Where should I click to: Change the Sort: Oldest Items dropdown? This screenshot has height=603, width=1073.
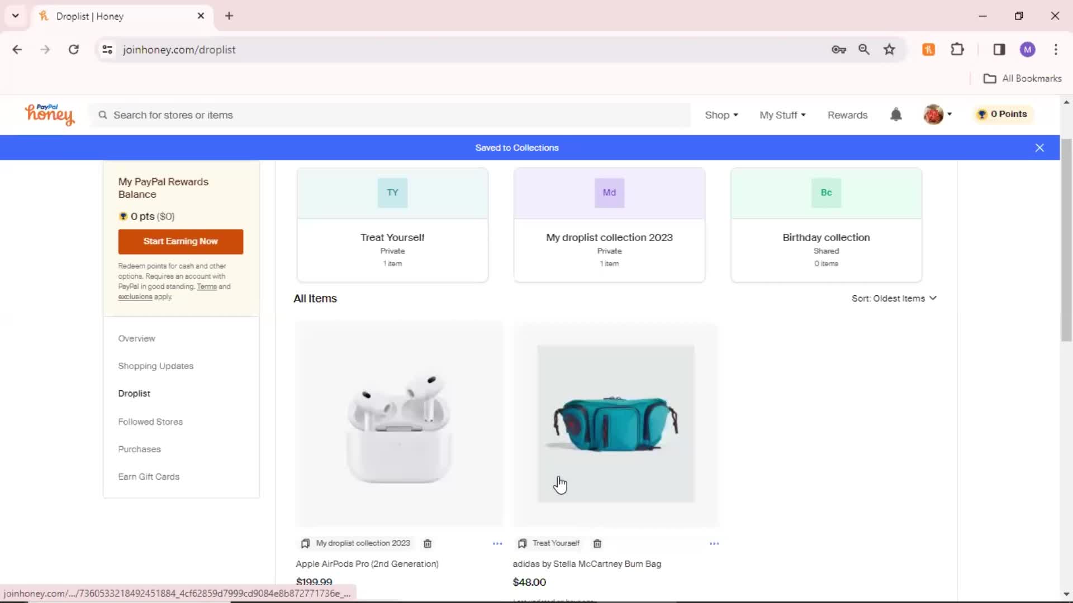[x=894, y=299]
